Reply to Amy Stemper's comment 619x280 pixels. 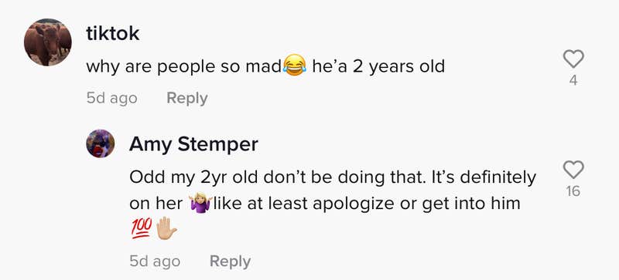(x=230, y=261)
